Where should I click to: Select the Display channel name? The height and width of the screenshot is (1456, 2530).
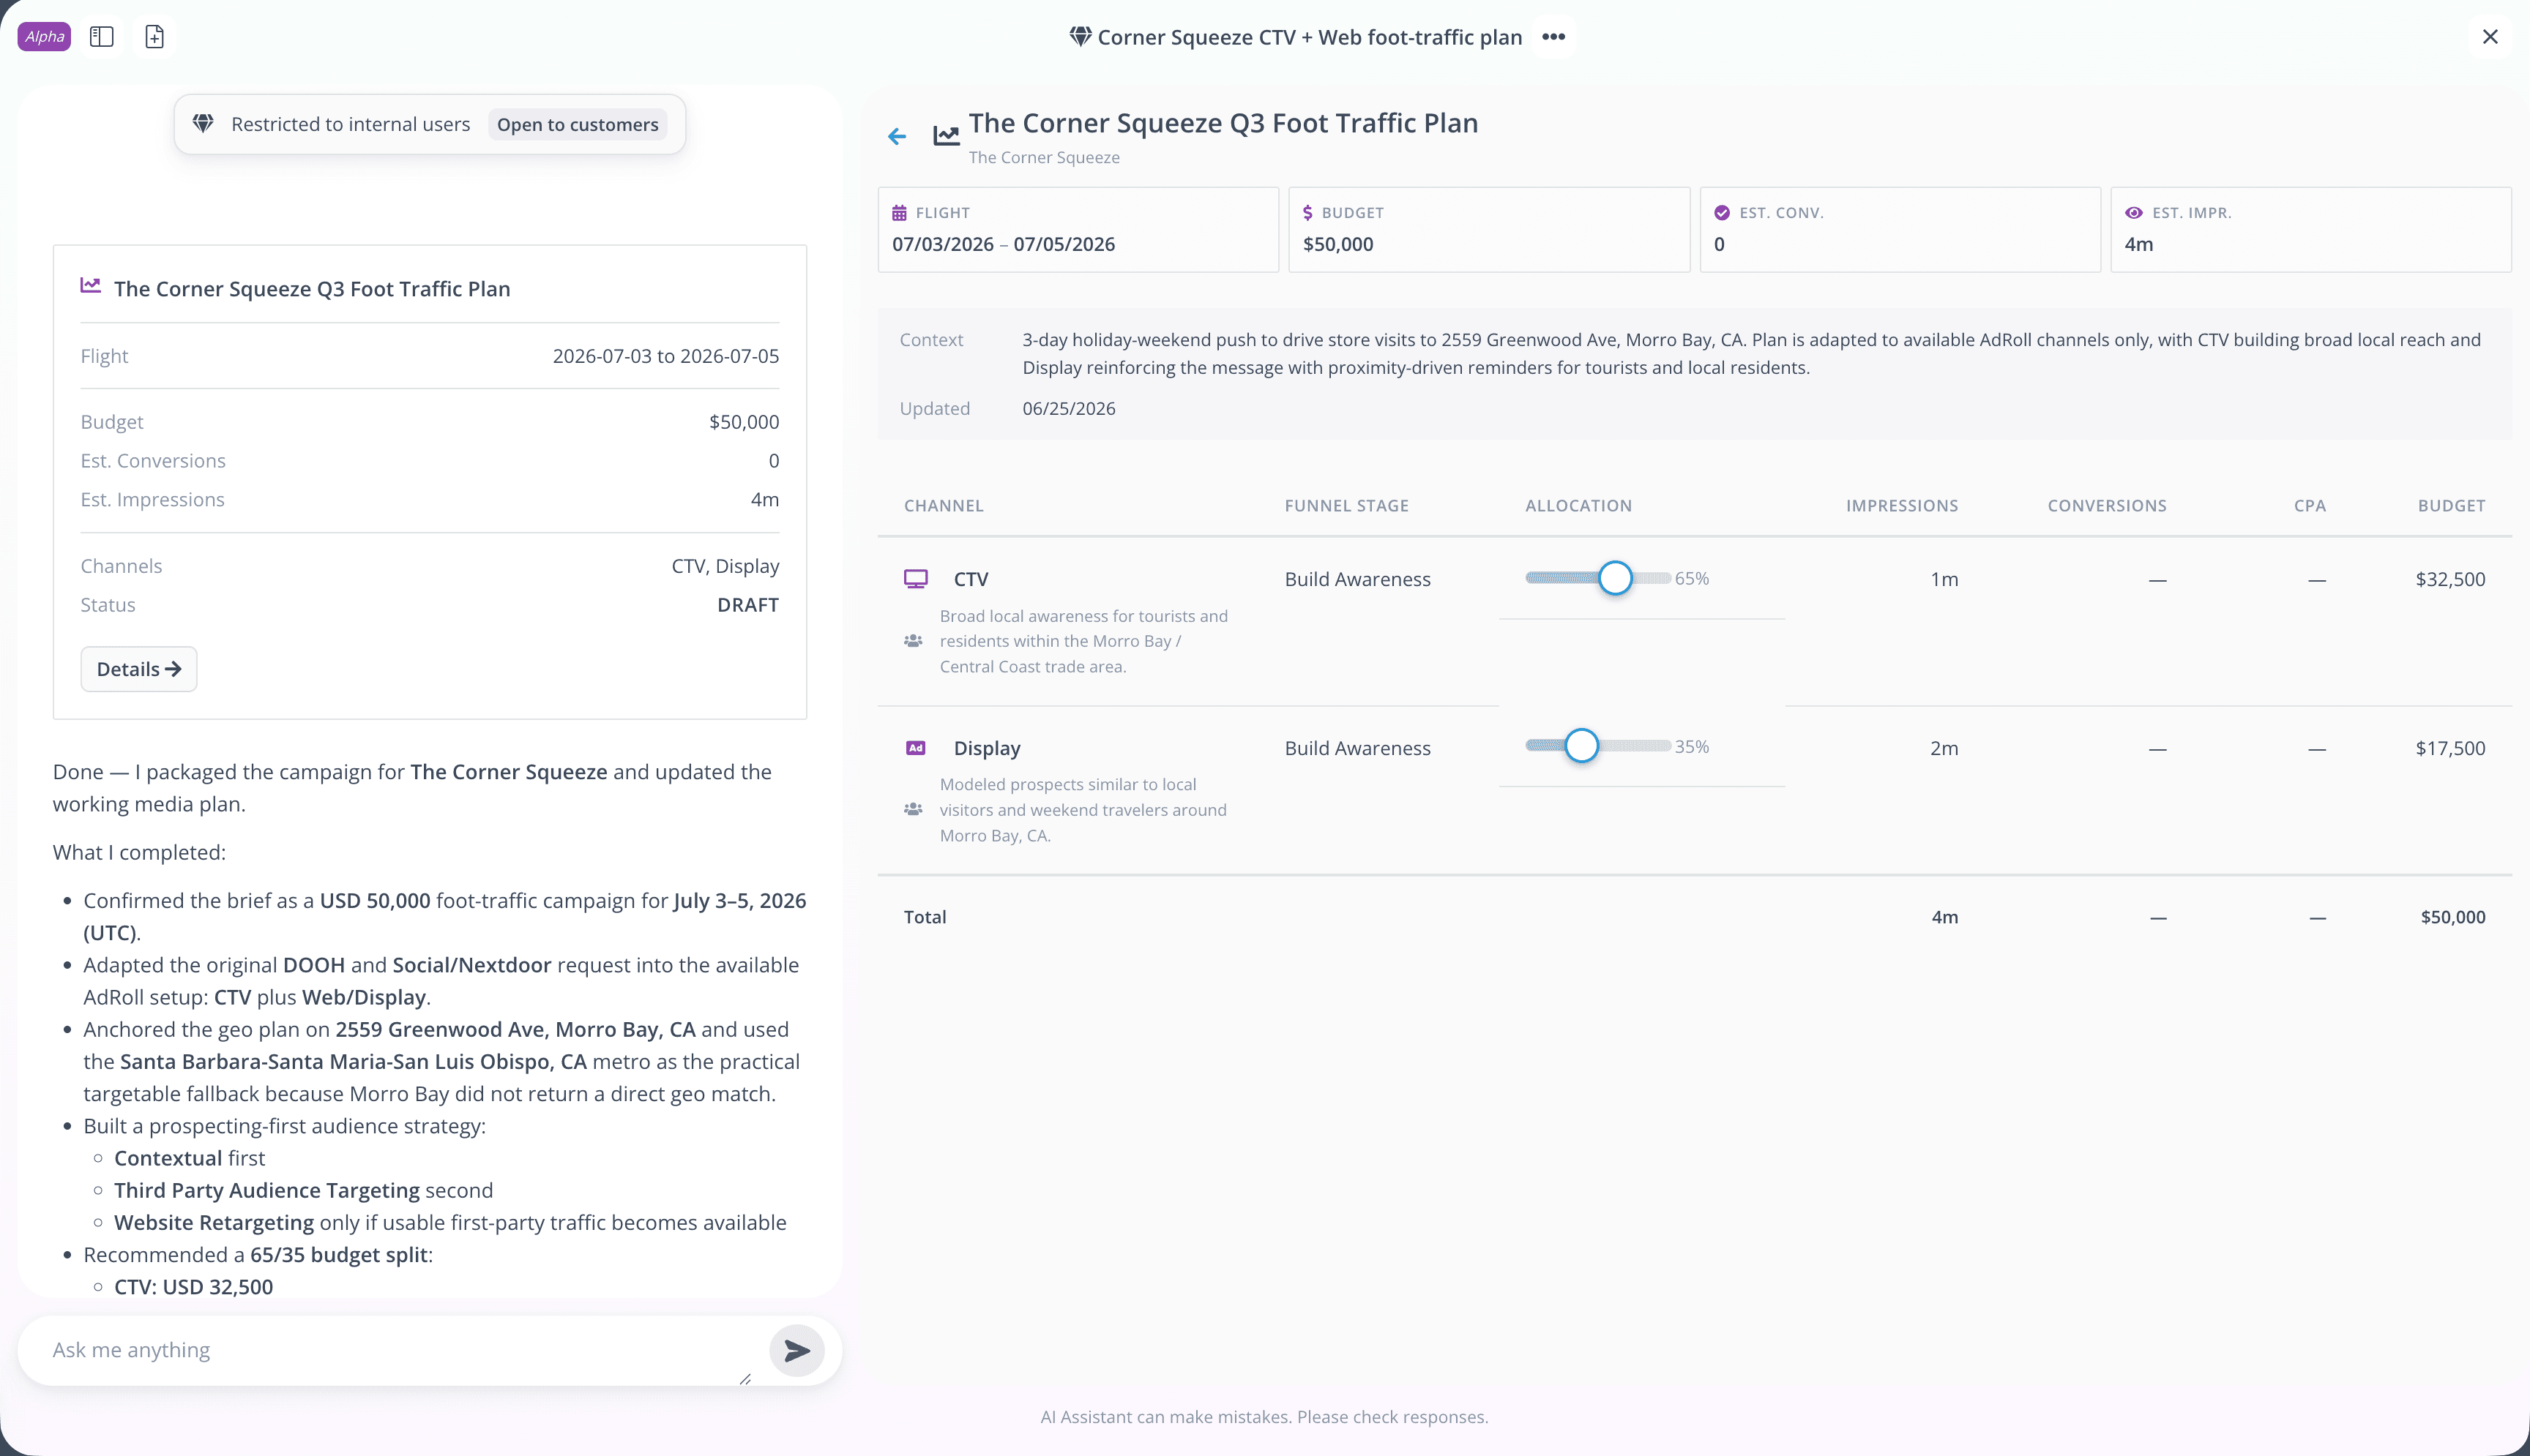pos(988,748)
